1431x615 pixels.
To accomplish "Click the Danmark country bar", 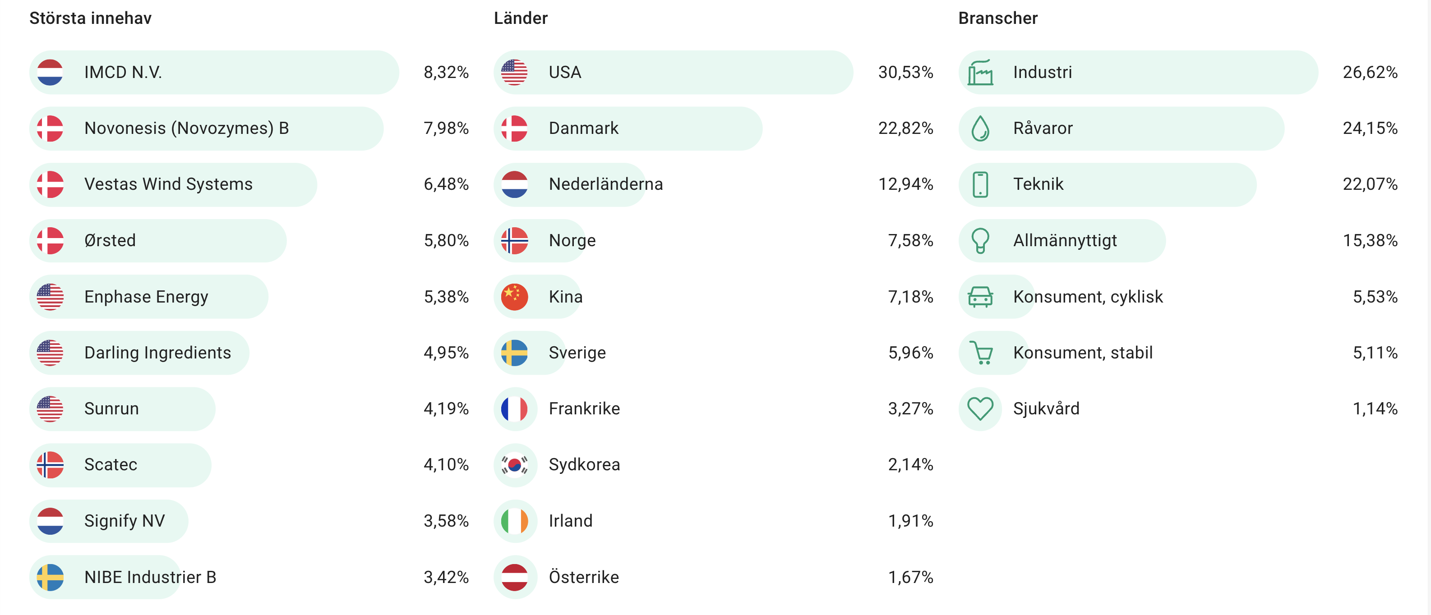I will [628, 129].
